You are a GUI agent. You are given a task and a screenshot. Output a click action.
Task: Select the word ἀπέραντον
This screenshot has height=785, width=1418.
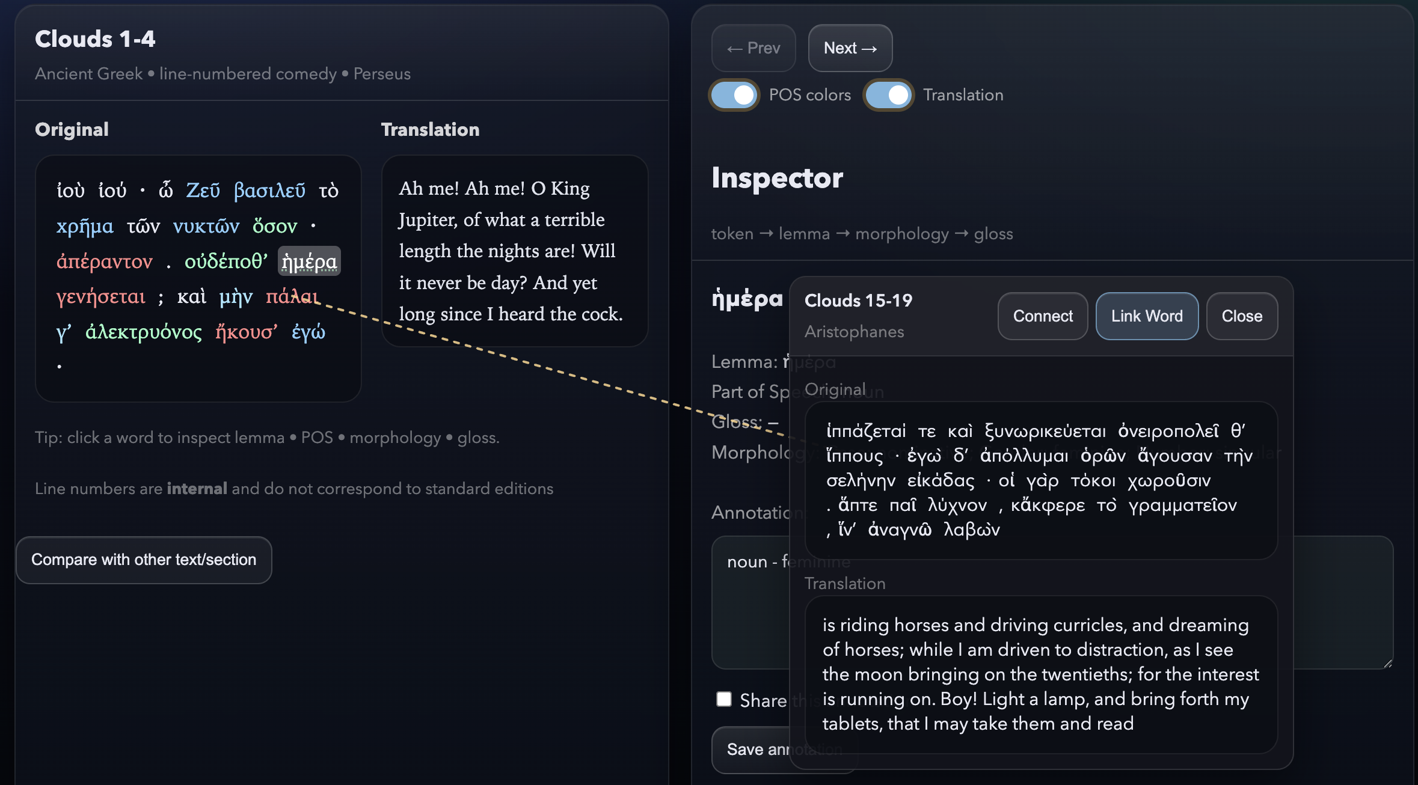[105, 261]
